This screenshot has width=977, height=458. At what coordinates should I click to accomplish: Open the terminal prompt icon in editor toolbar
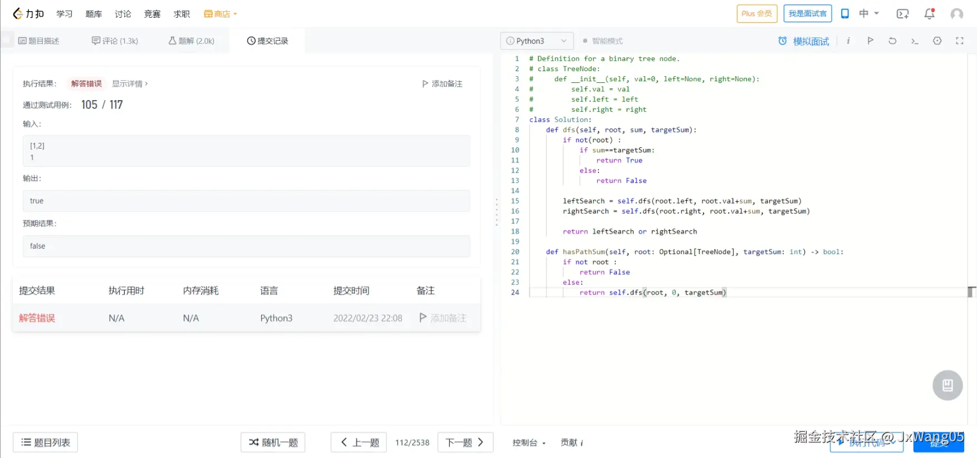pos(914,41)
